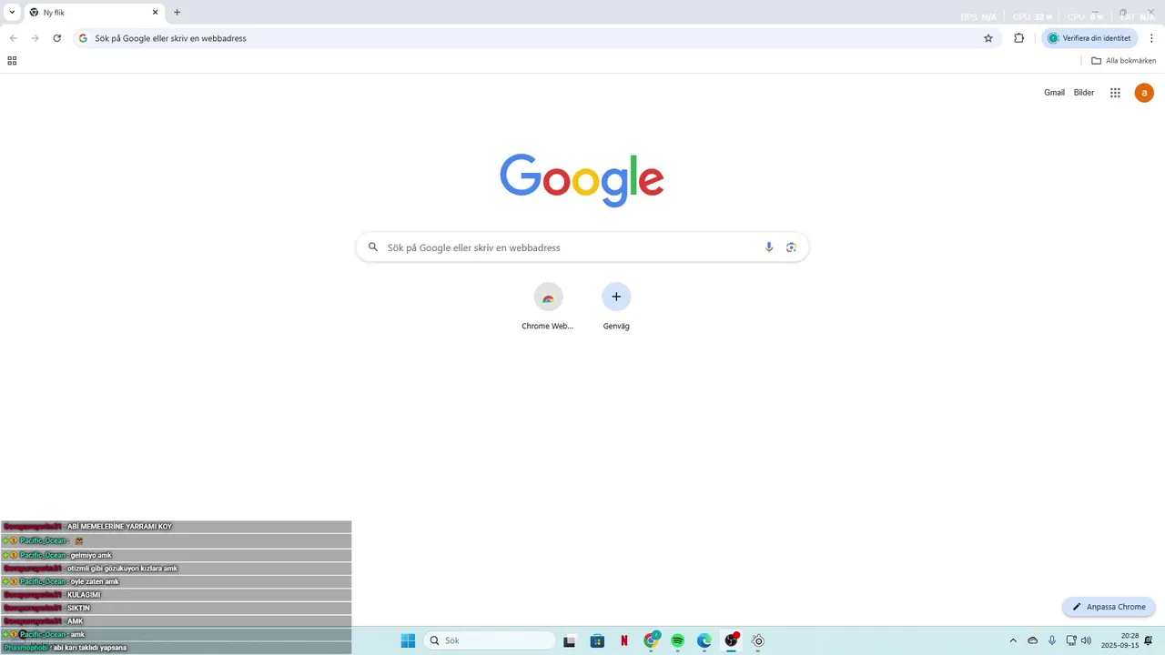Screen dimensions: 1165x655
Task: Click Verifiera din identitet button
Action: pyautogui.click(x=1089, y=38)
